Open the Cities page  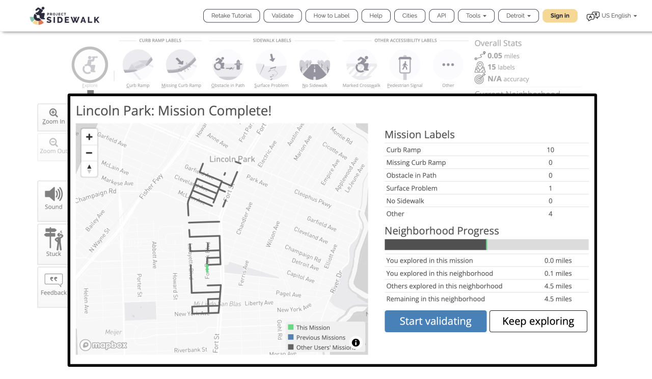click(x=410, y=16)
